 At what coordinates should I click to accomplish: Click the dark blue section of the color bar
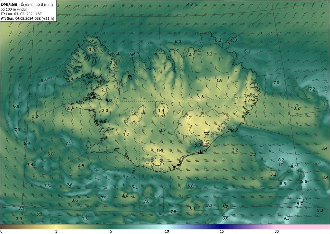pos(220,227)
